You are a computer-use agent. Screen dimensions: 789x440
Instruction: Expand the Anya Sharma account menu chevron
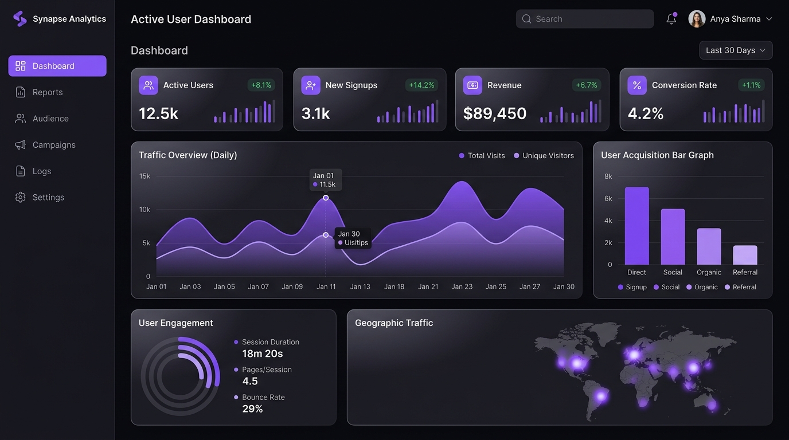pos(769,19)
